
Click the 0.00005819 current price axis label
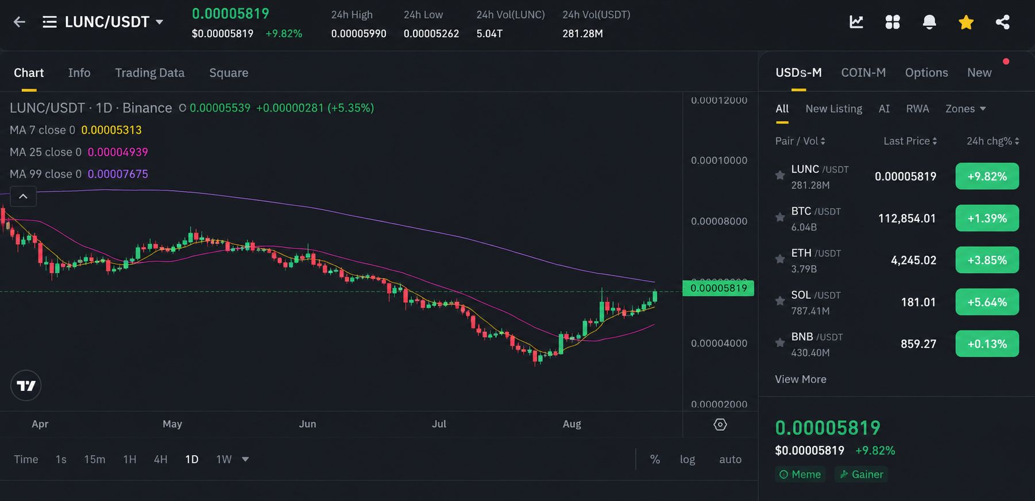(718, 288)
